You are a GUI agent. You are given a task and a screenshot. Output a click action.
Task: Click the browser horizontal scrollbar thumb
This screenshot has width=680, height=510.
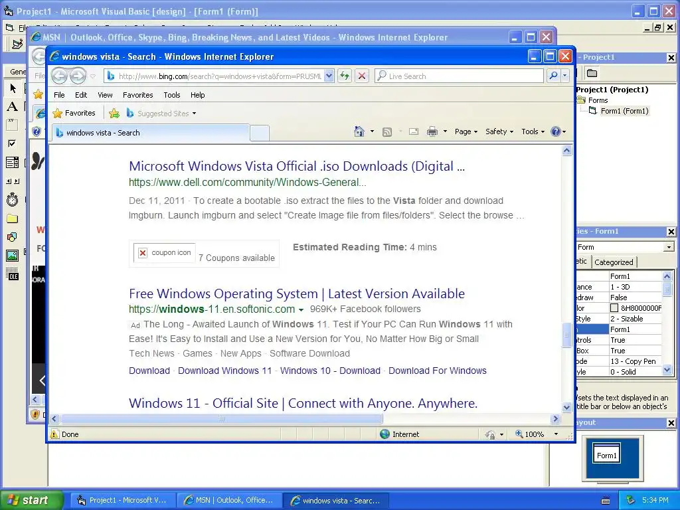(x=222, y=419)
